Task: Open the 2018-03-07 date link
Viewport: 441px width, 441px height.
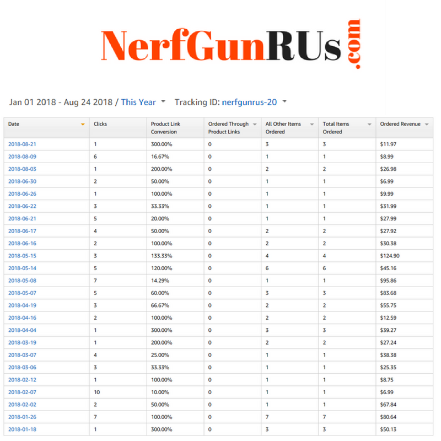Action: pyautogui.click(x=22, y=355)
